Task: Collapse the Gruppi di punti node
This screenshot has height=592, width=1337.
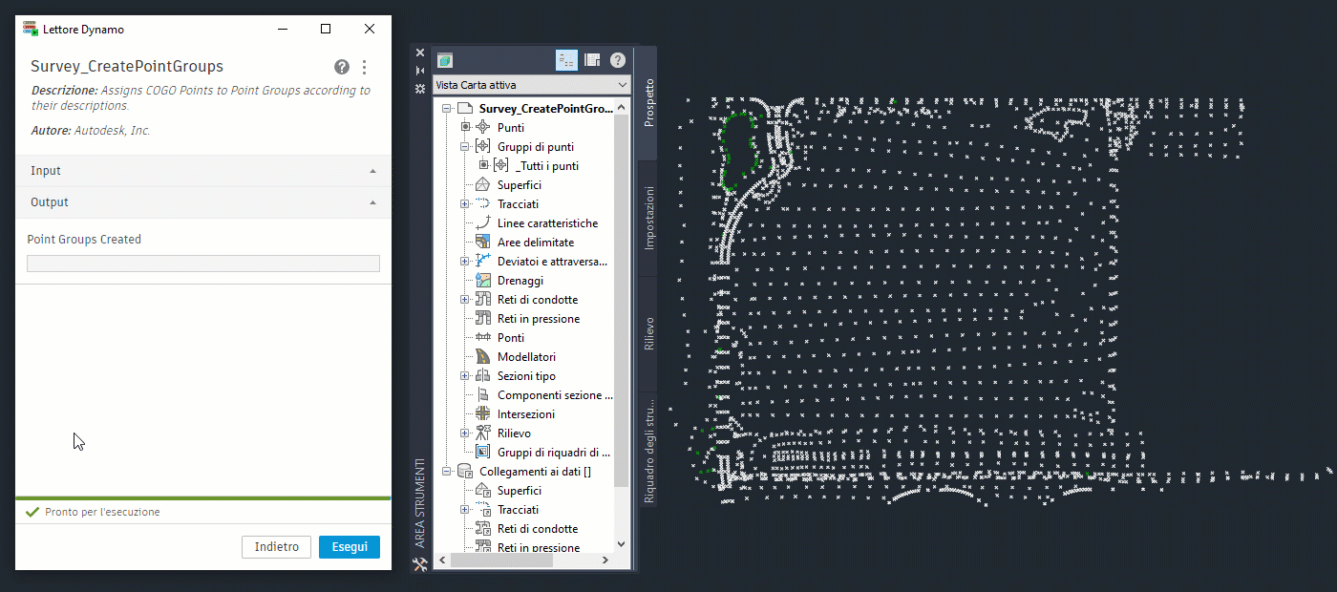Action: pos(465,146)
